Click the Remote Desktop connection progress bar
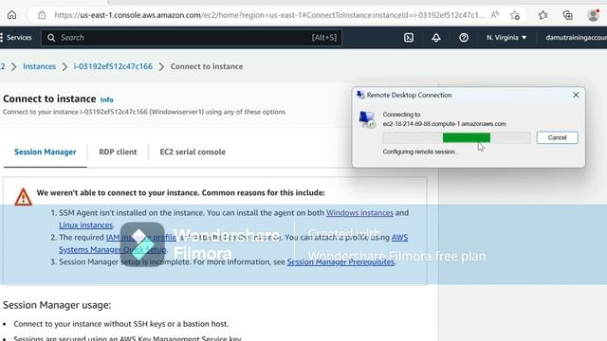607x341 pixels. [457, 137]
